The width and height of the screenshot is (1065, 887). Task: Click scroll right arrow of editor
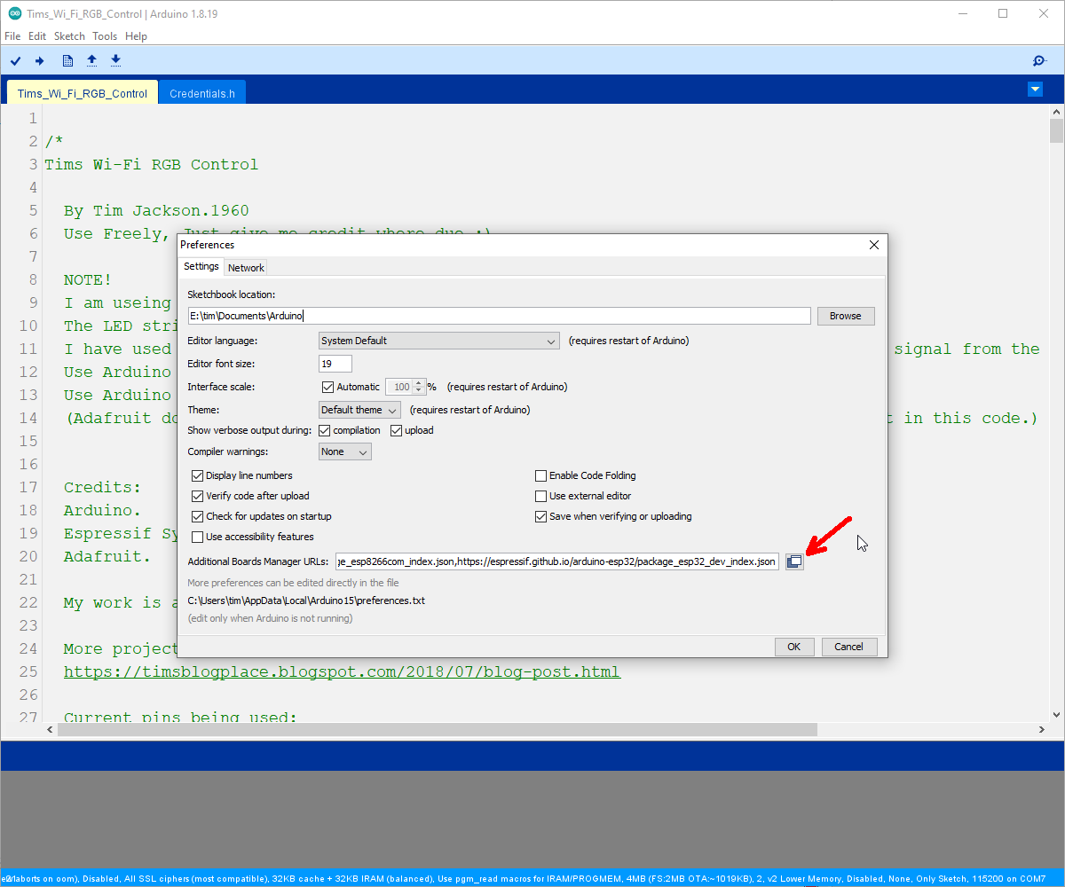(x=1043, y=729)
